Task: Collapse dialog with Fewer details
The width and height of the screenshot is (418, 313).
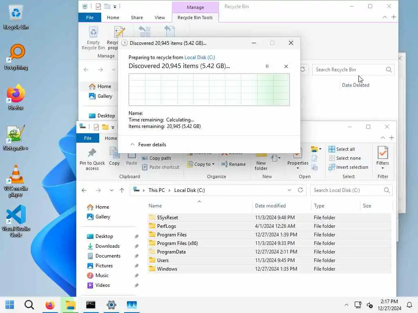Action: (148, 145)
